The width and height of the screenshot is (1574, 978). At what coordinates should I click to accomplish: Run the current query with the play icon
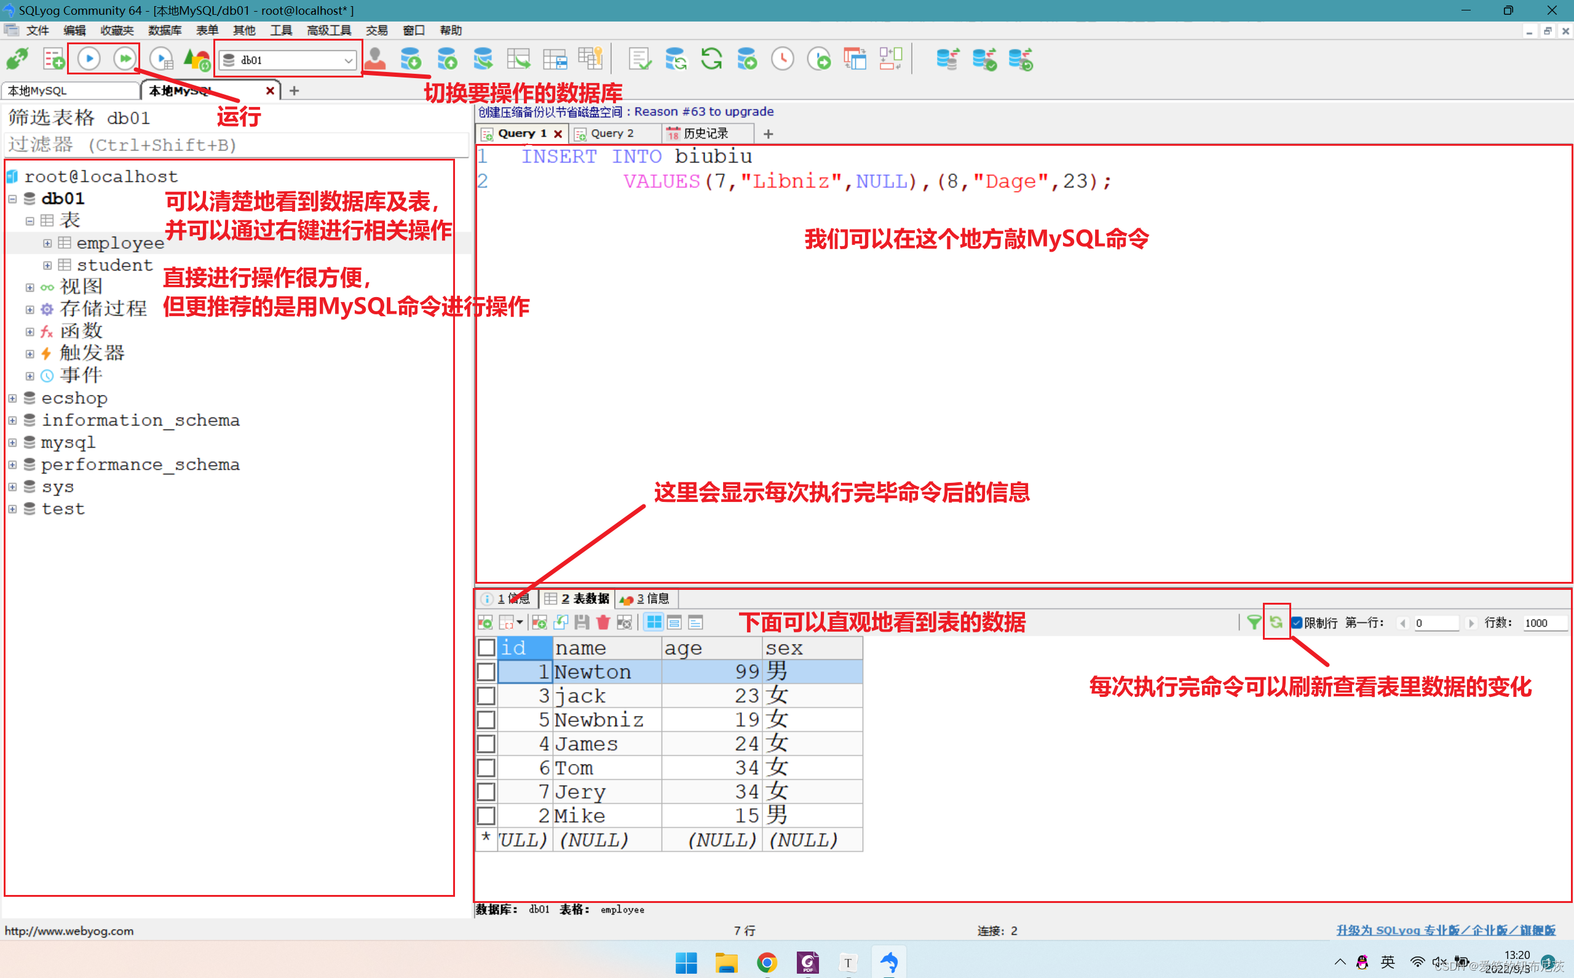(x=89, y=59)
